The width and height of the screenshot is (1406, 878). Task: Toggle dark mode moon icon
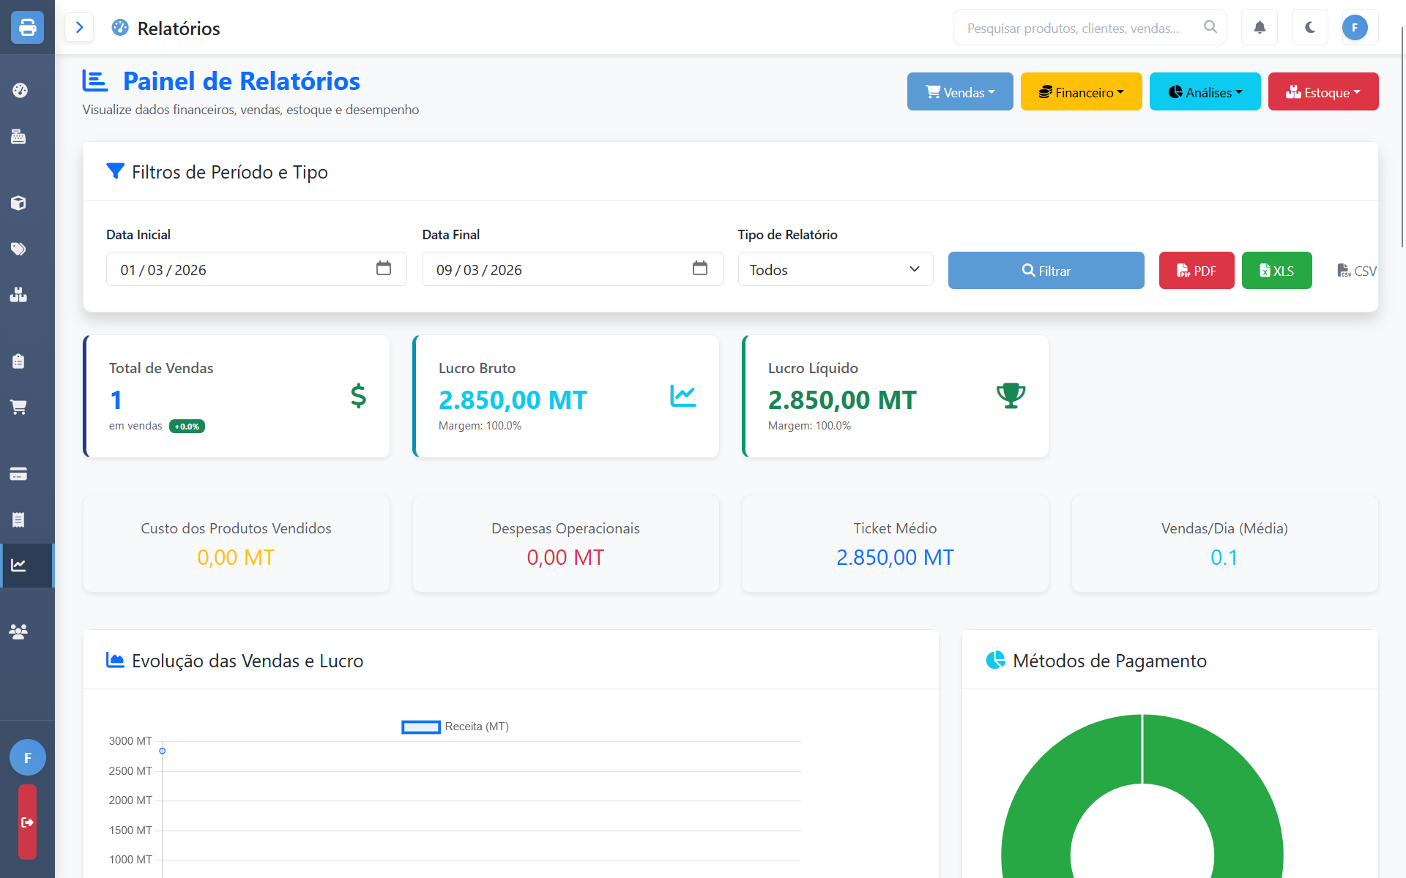click(x=1310, y=28)
